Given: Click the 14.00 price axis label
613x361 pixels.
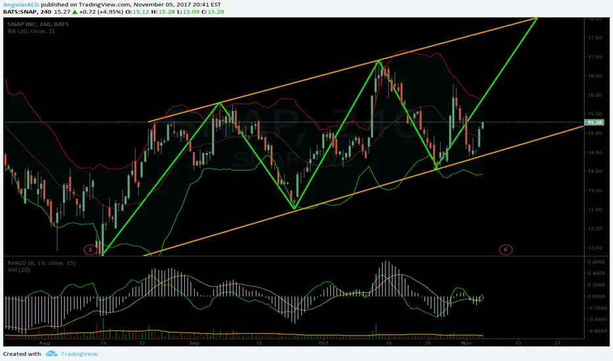Looking at the screenshot, I should [595, 171].
